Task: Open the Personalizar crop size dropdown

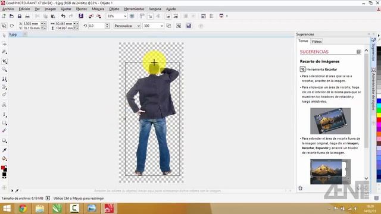Action: click(x=138, y=26)
